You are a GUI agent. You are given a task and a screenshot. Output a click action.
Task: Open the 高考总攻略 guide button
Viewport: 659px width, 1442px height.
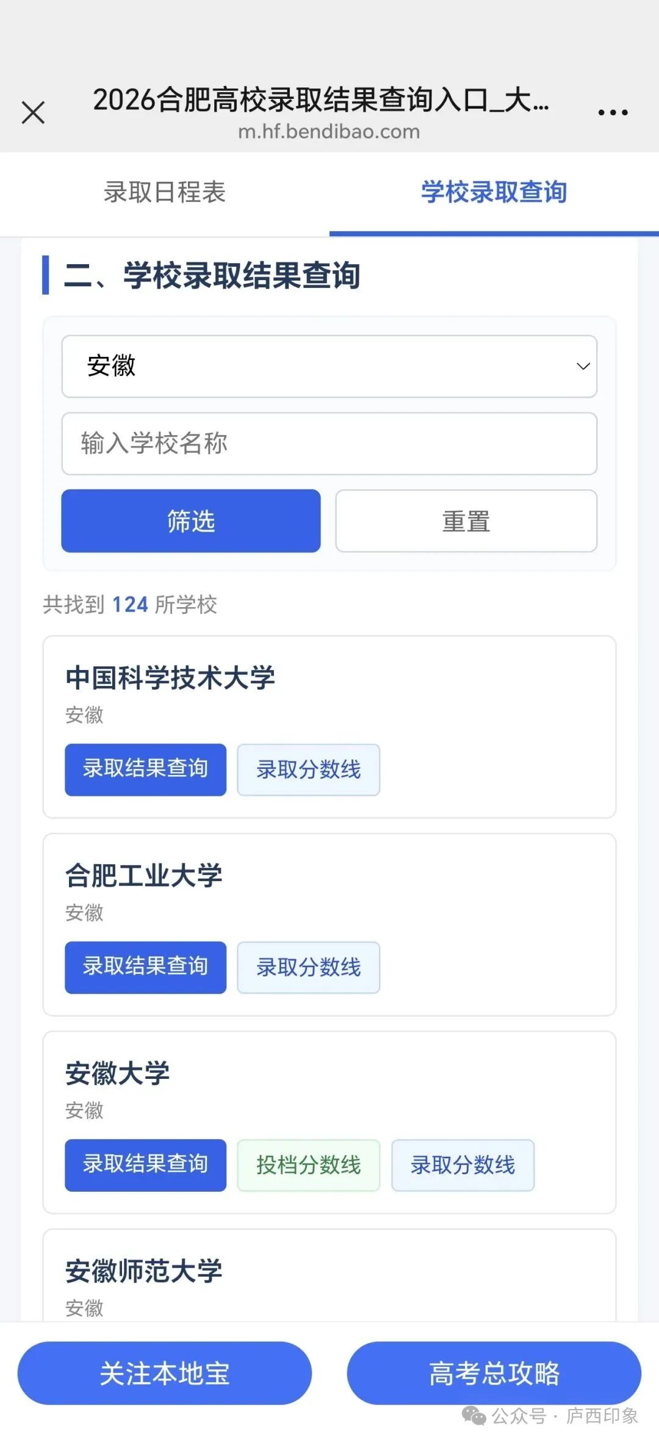pyautogui.click(x=494, y=1373)
